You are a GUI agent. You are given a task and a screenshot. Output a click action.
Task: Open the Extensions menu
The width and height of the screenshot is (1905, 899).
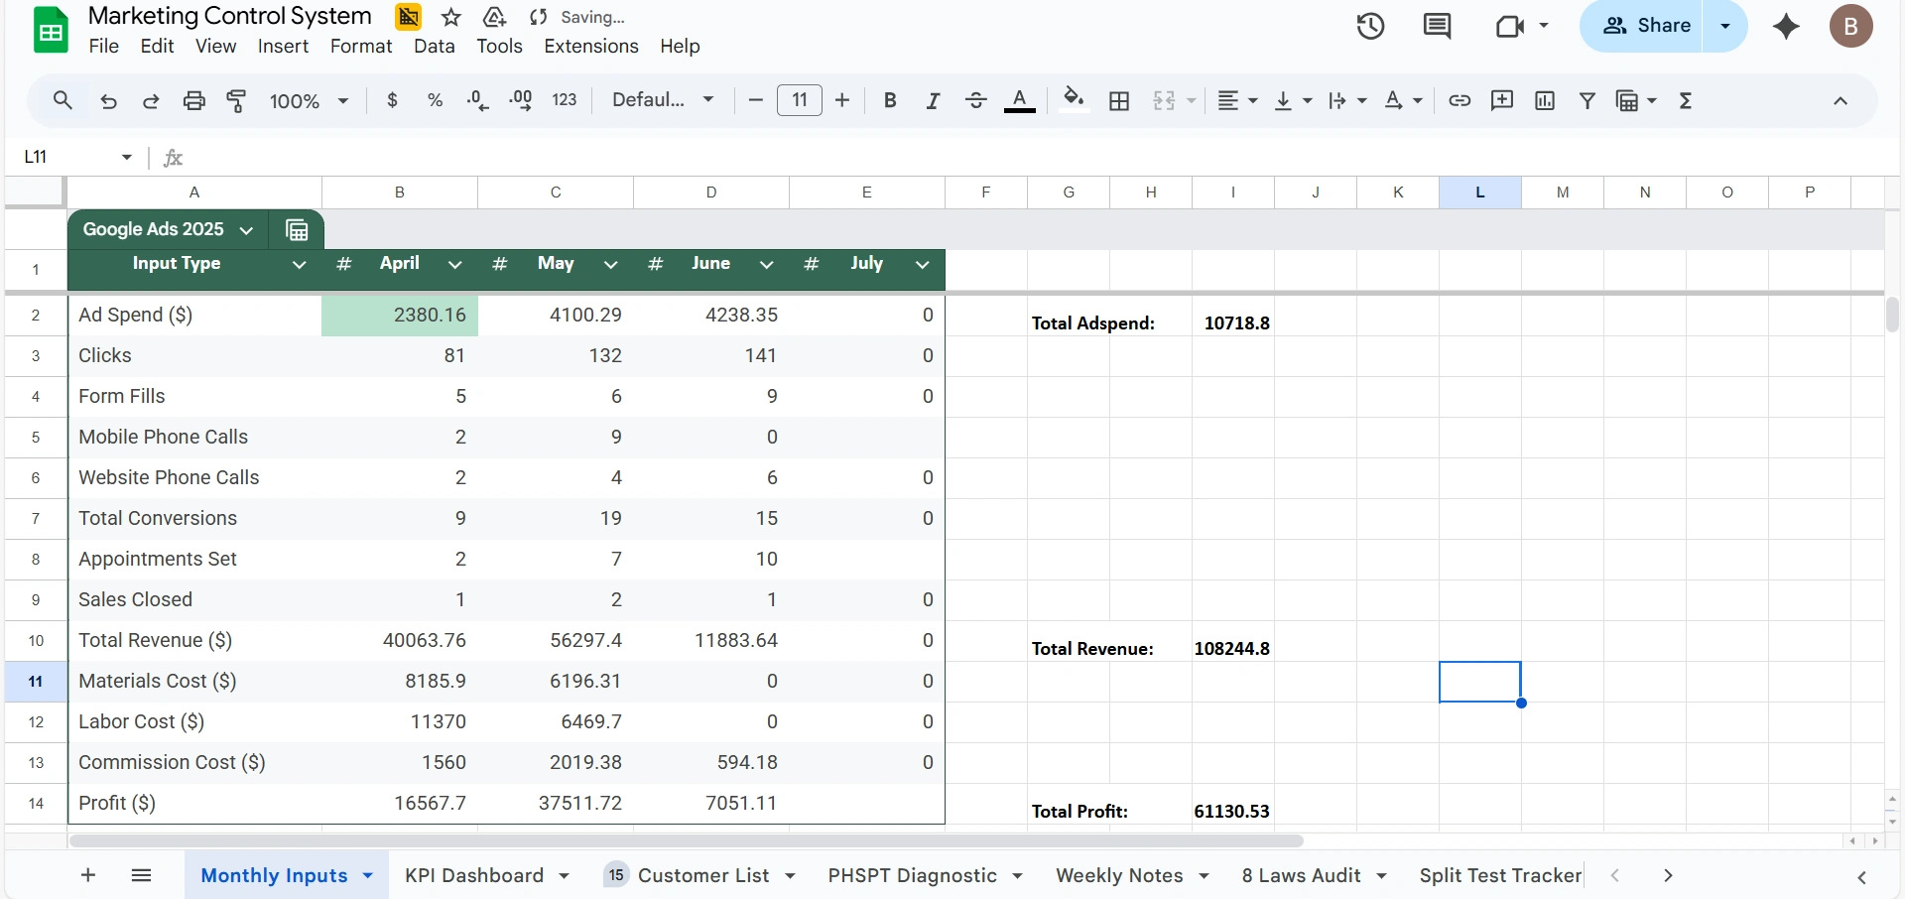coord(591,46)
